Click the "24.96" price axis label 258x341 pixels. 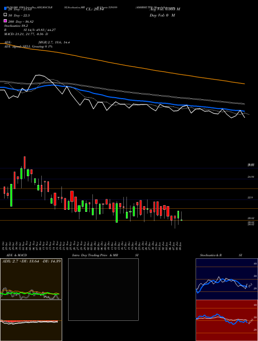[251, 177]
